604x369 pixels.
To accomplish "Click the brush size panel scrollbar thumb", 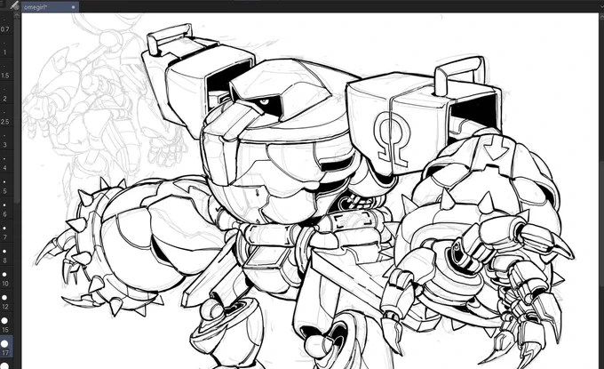I will tap(17, 110).
